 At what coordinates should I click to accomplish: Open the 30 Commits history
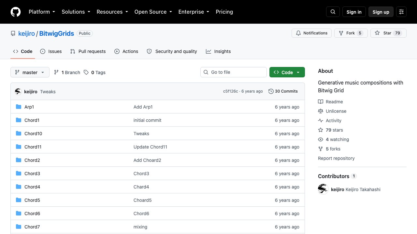[x=283, y=91]
